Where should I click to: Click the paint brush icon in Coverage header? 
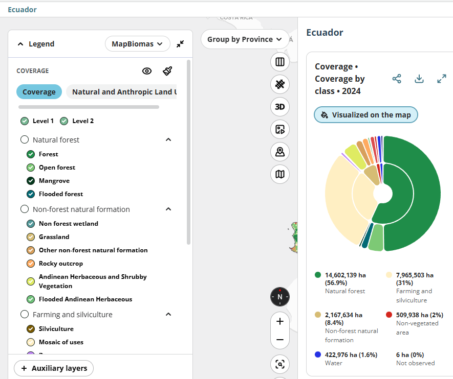click(x=167, y=71)
